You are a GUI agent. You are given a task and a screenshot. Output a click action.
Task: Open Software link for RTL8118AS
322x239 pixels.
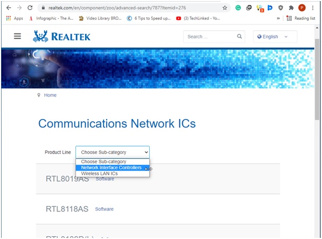pyautogui.click(x=104, y=209)
